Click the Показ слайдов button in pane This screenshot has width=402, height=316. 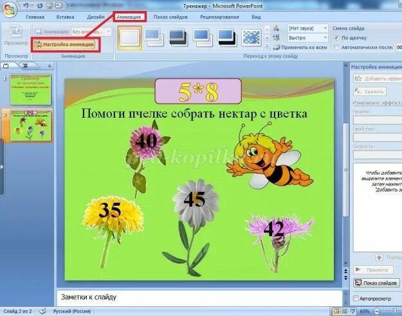(x=376, y=283)
